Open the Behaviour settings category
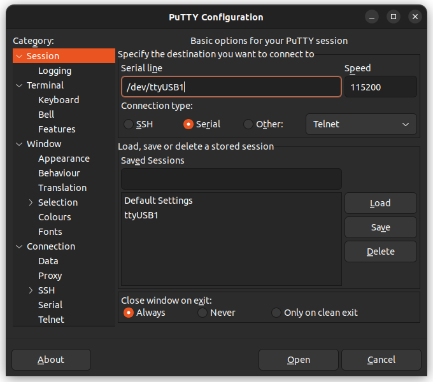This screenshot has height=382, width=433. coord(59,173)
